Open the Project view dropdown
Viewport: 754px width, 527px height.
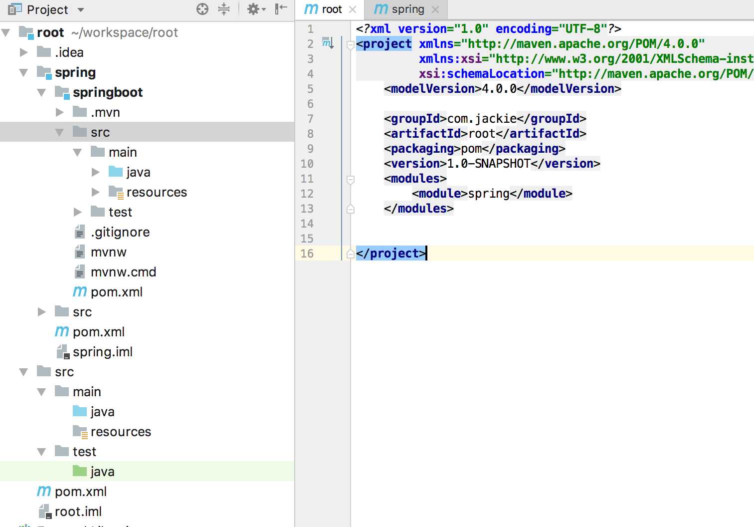pos(81,9)
